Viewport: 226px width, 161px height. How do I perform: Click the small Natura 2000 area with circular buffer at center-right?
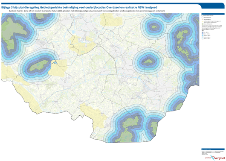click(147, 61)
